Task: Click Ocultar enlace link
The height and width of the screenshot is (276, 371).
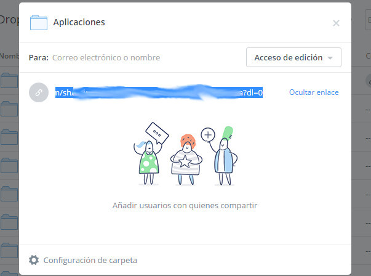Action: (314, 92)
